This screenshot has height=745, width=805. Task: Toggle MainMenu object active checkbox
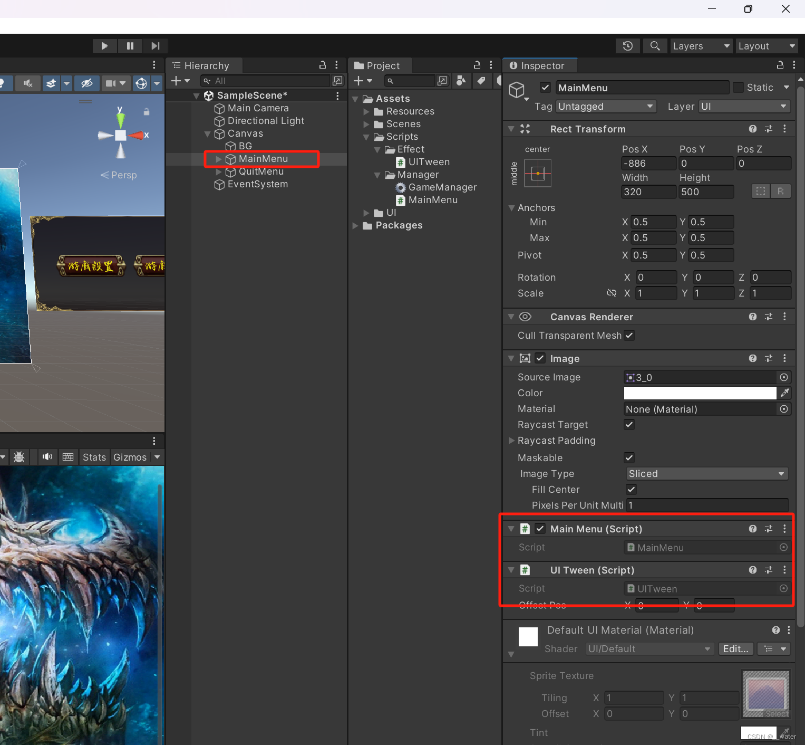pyautogui.click(x=546, y=88)
